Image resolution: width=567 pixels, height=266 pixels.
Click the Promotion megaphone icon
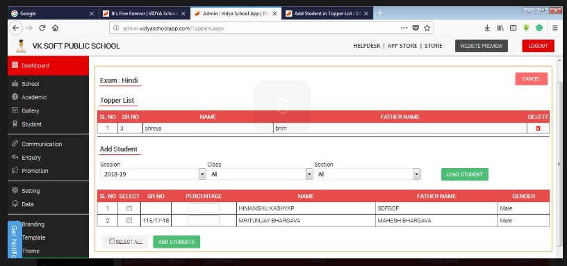point(15,170)
